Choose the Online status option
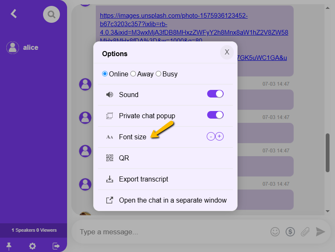 (105, 74)
